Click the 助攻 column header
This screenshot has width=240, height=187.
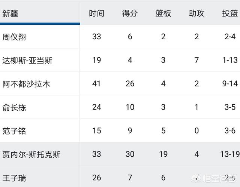click(196, 13)
